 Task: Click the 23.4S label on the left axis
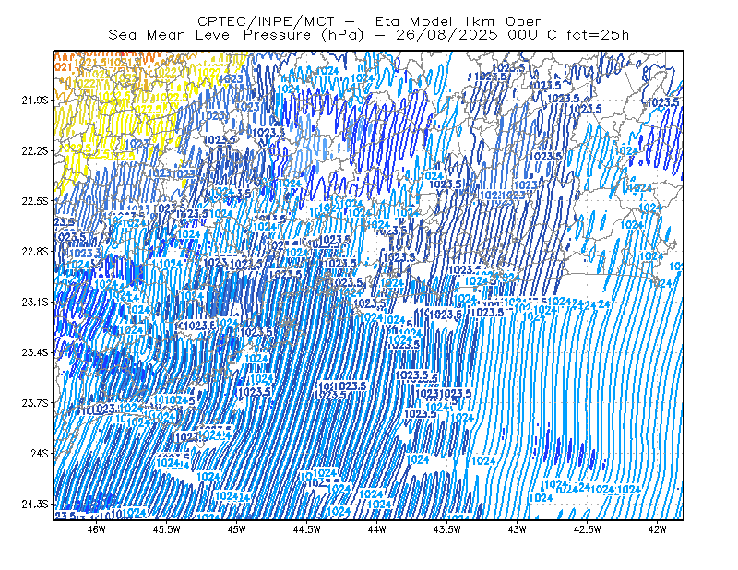coord(35,352)
